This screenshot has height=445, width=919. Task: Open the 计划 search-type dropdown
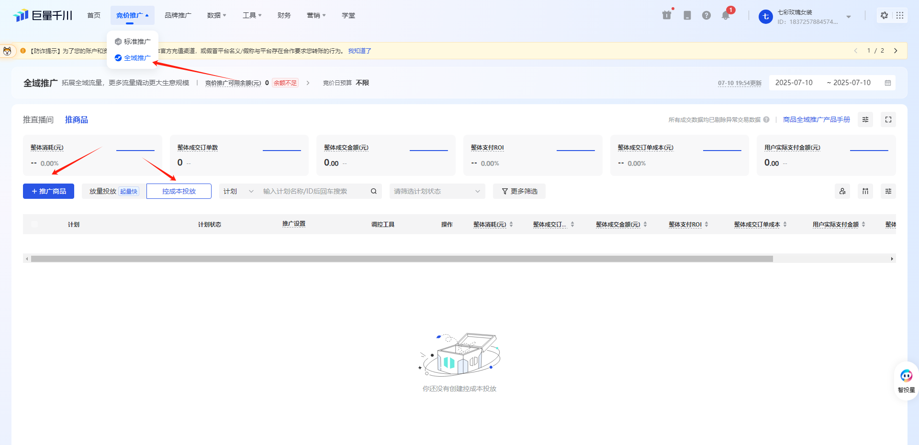(x=238, y=191)
